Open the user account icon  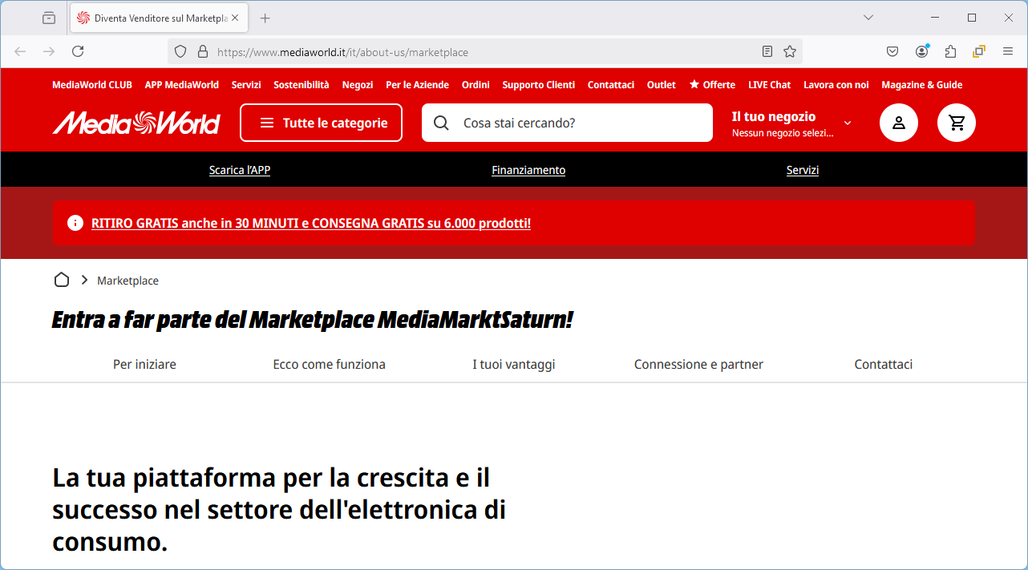(x=899, y=123)
